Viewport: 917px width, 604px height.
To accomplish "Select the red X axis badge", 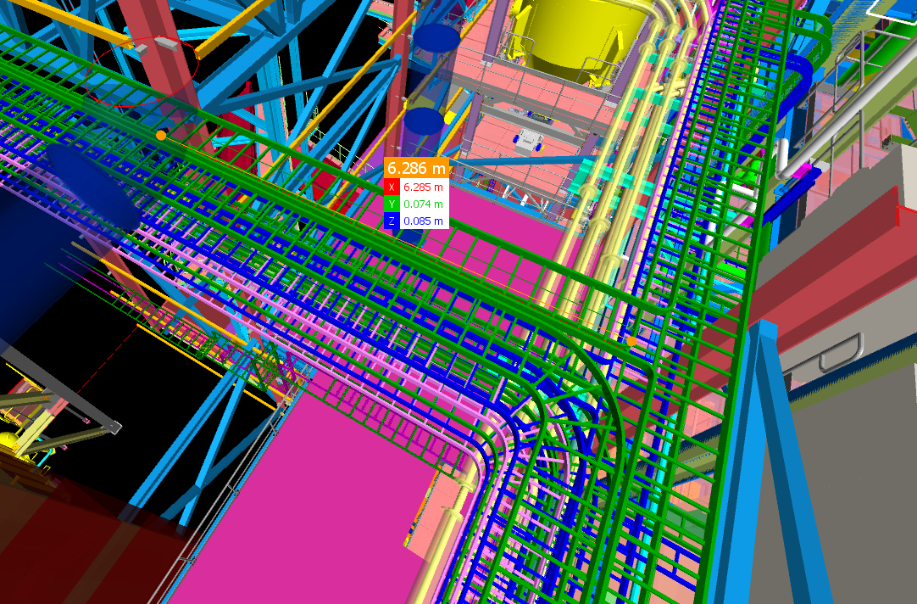I will 392,185.
